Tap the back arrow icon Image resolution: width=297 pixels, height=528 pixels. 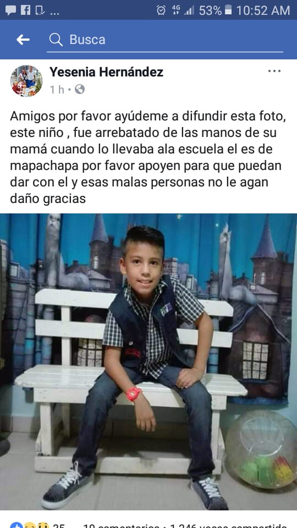pos(23,40)
